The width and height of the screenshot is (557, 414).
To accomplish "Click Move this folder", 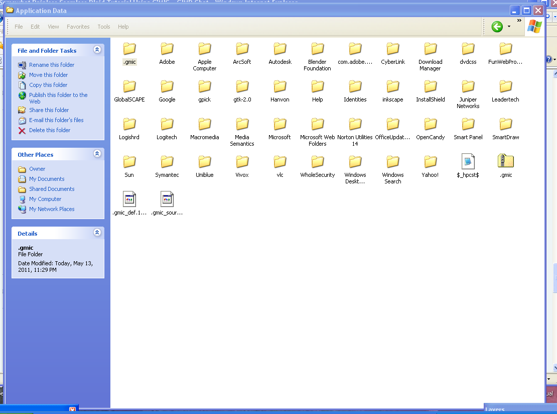I will pos(48,75).
